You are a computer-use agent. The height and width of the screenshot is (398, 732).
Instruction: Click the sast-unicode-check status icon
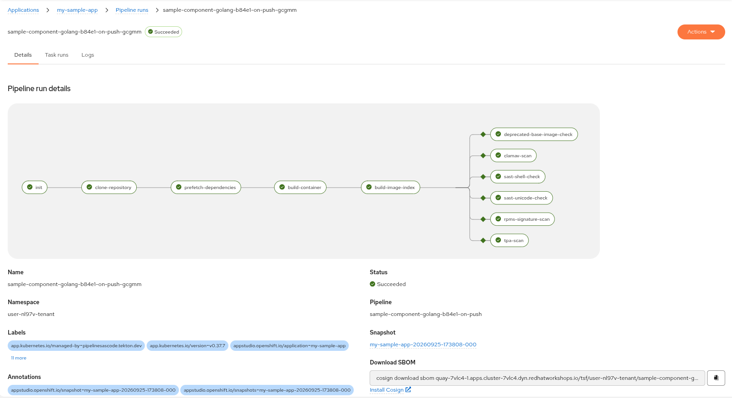[x=498, y=198]
